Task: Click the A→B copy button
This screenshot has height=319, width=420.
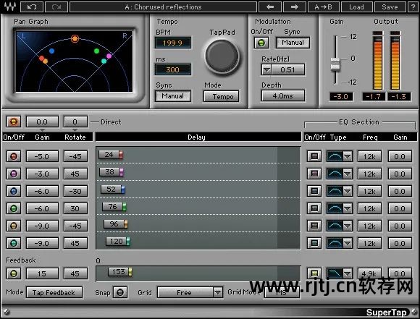Action: [x=324, y=7]
